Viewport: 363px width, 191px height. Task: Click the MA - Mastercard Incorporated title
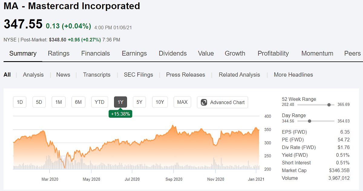[72, 6]
